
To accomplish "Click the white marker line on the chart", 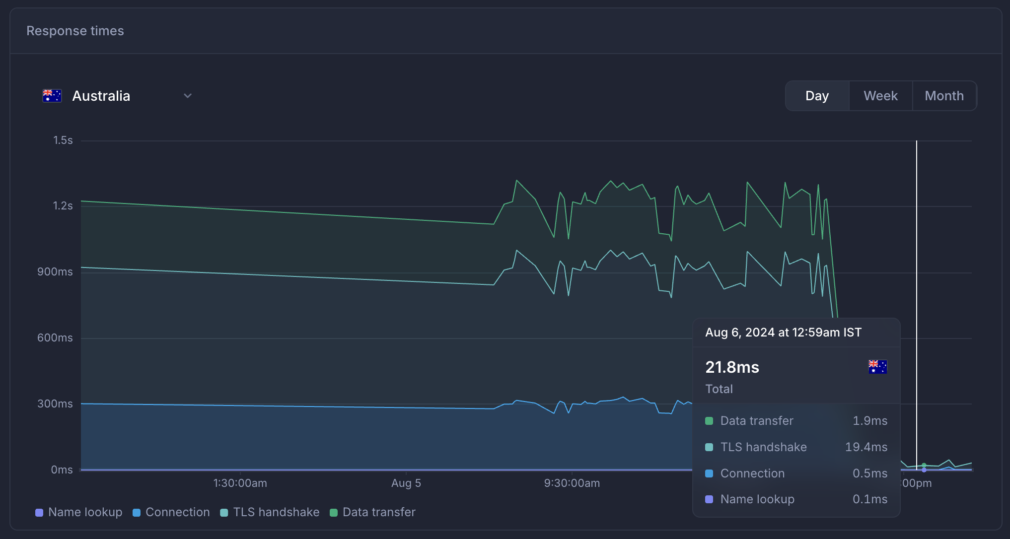I will click(x=916, y=298).
